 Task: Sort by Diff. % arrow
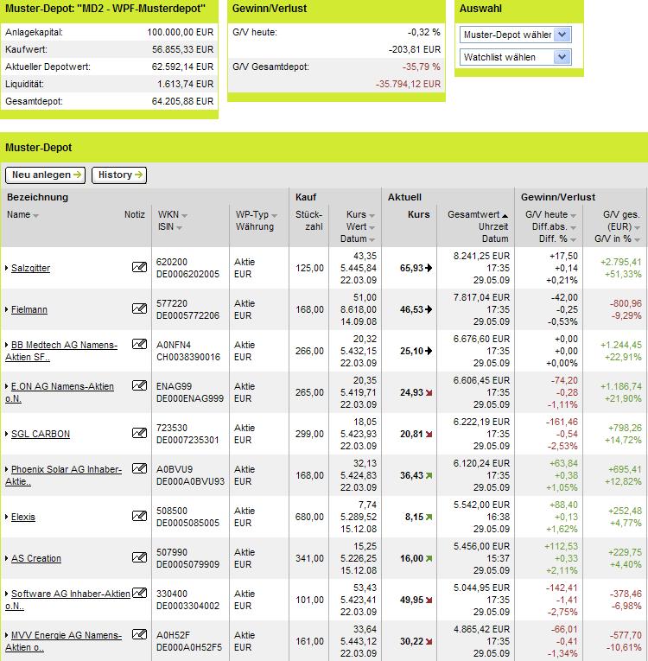(x=573, y=240)
